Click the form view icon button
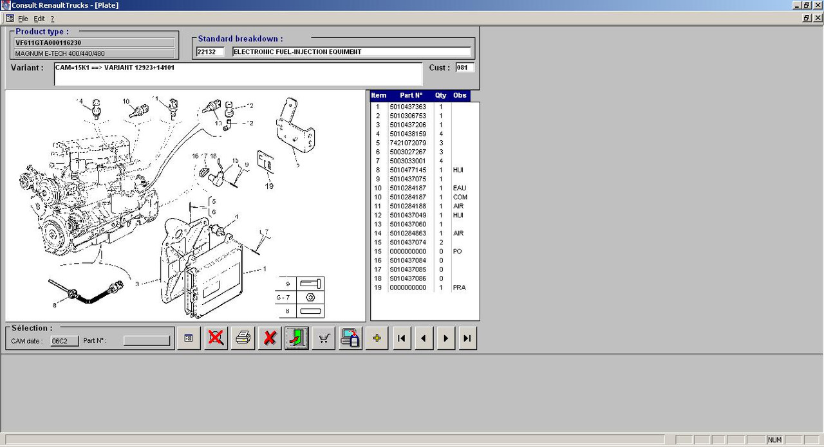Viewport: 824px width, 447px height. pyautogui.click(x=189, y=338)
